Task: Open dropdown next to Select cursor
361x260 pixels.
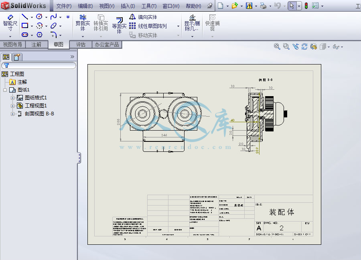Action: click(299, 6)
